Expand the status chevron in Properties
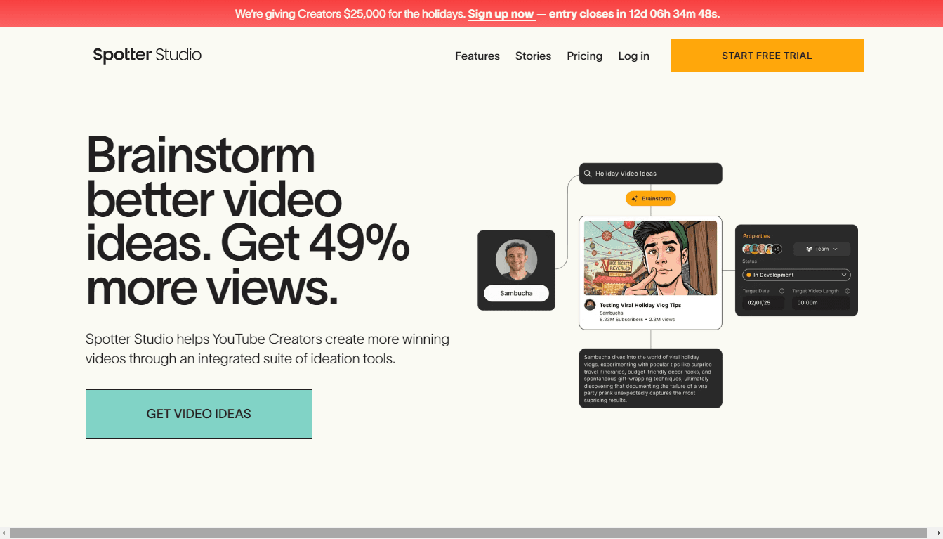This screenshot has width=943, height=539. pos(844,275)
